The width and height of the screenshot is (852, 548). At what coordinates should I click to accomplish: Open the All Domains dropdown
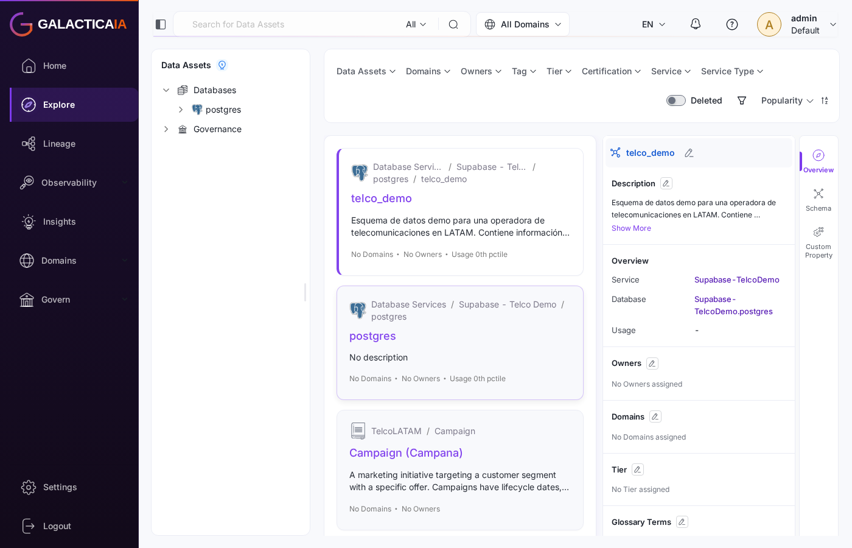click(x=523, y=24)
